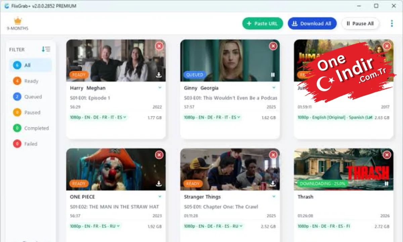
Task: Click the Stranger Things title text
Action: pyautogui.click(x=202, y=197)
